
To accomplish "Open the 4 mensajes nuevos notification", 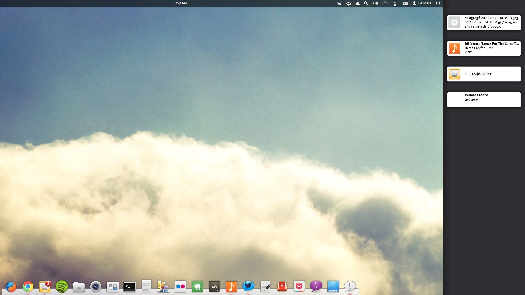I will click(x=484, y=74).
